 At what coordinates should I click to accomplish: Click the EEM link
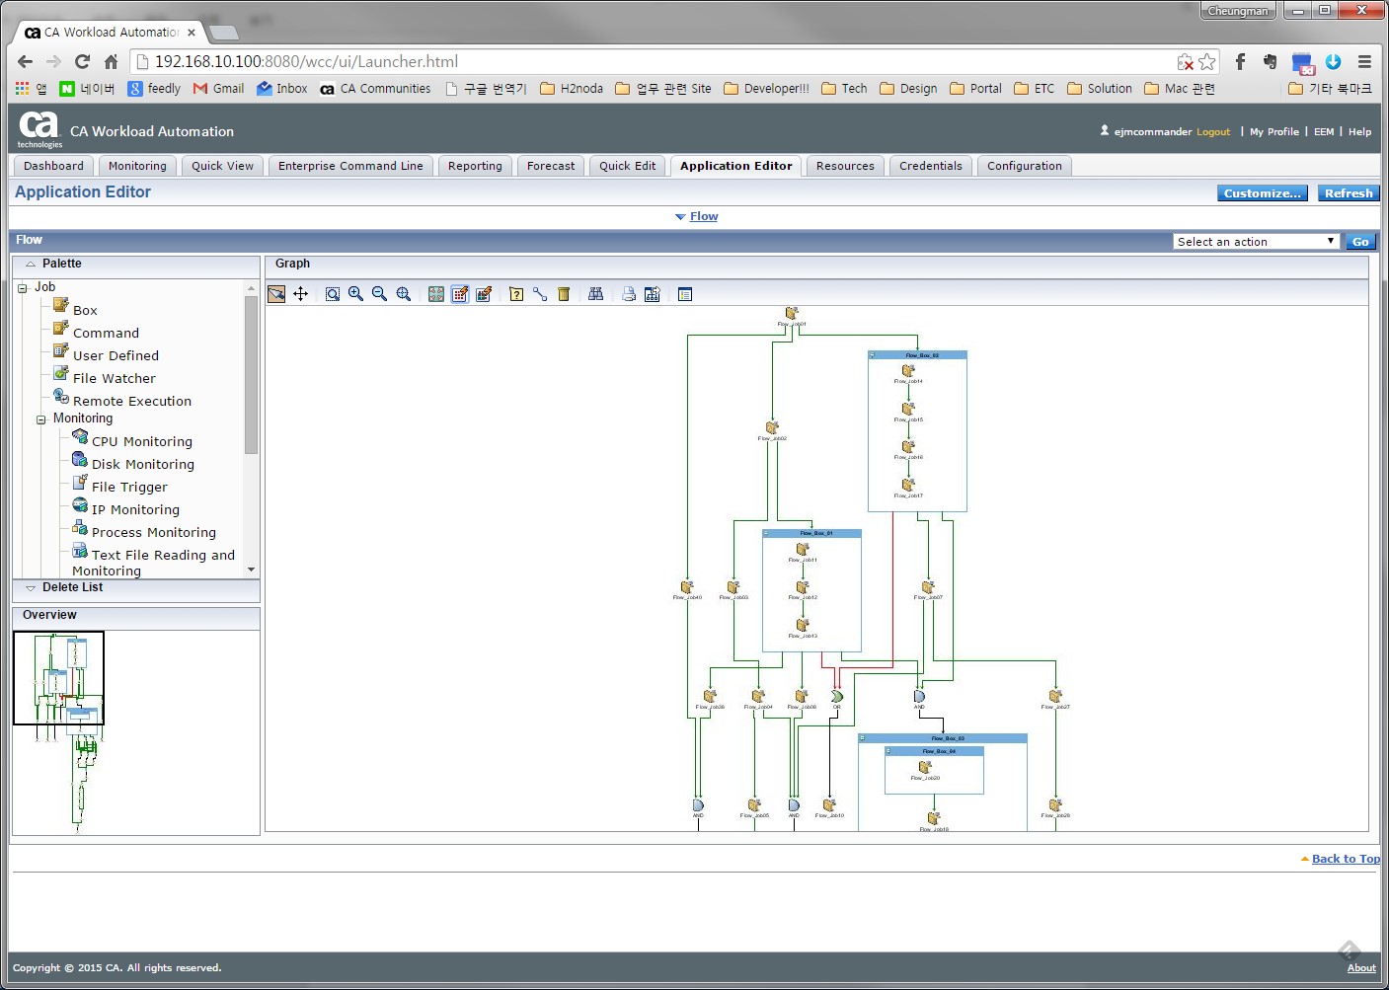click(x=1324, y=132)
